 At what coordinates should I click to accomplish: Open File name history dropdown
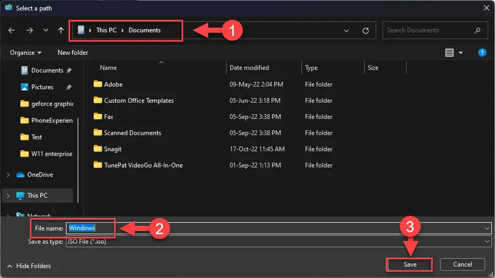click(487, 228)
